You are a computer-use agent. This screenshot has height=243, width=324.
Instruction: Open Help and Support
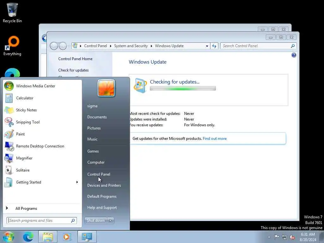click(102, 208)
